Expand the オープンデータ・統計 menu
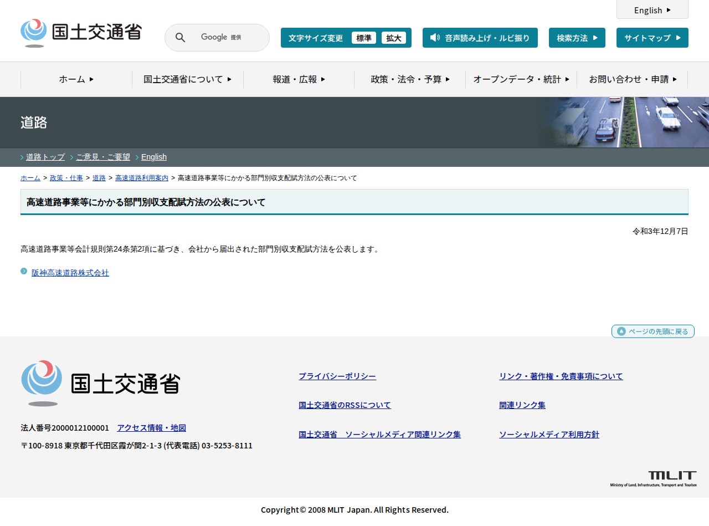 521,79
